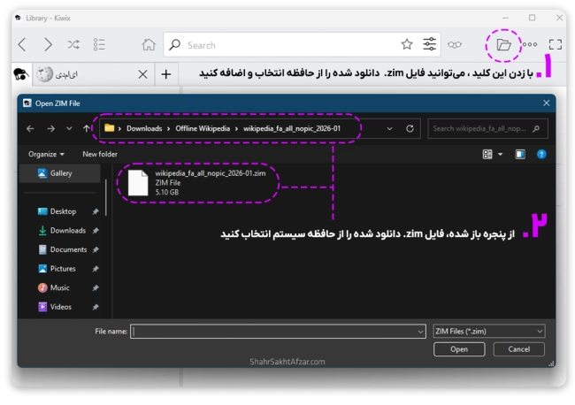Expand the File name dropdown
This screenshot has width=575, height=405.
click(420, 332)
